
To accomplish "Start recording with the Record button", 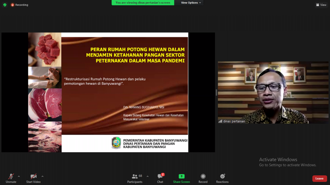I will click(x=203, y=178).
